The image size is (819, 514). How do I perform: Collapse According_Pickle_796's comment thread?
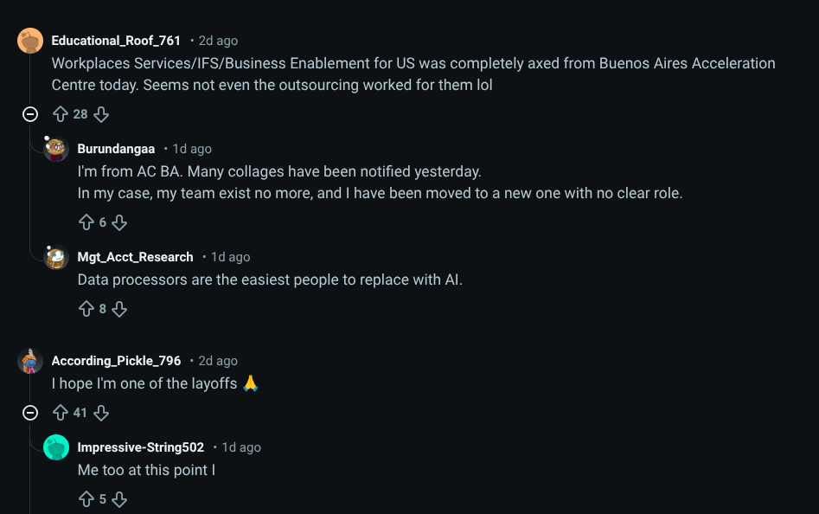point(30,413)
